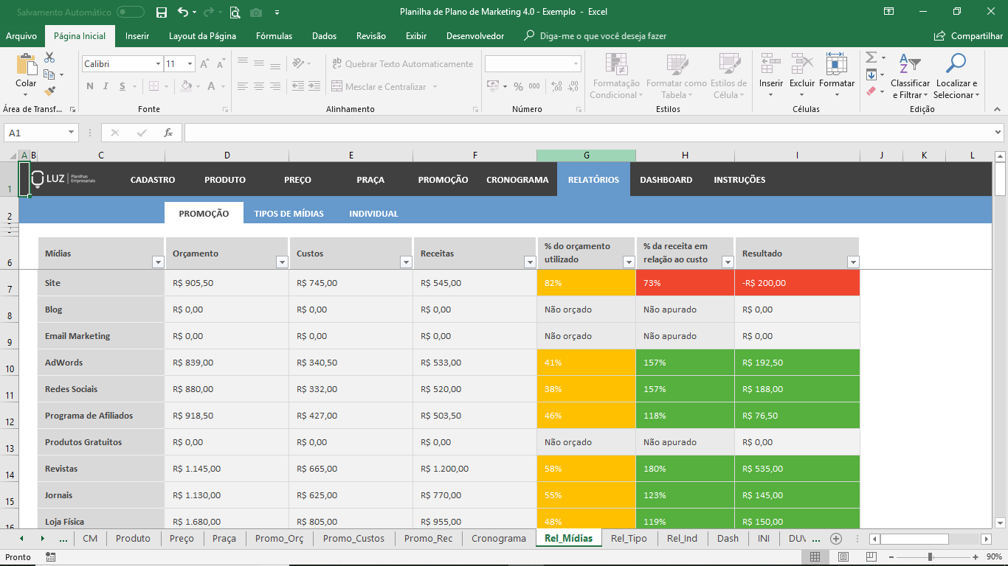Toggle bold formatting with the N button
1008x566 pixels.
point(90,86)
